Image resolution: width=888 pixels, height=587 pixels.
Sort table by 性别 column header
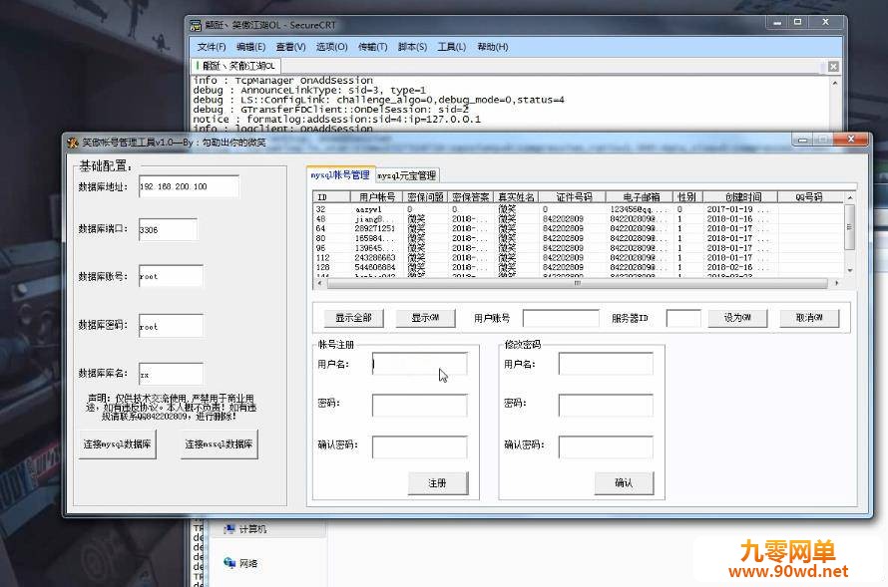[x=688, y=197]
